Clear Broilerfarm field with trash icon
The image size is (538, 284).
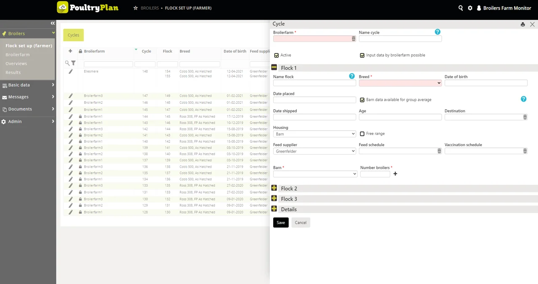coord(353,39)
